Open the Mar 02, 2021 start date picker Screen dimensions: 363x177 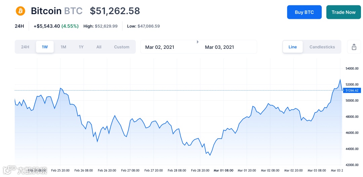(160, 47)
